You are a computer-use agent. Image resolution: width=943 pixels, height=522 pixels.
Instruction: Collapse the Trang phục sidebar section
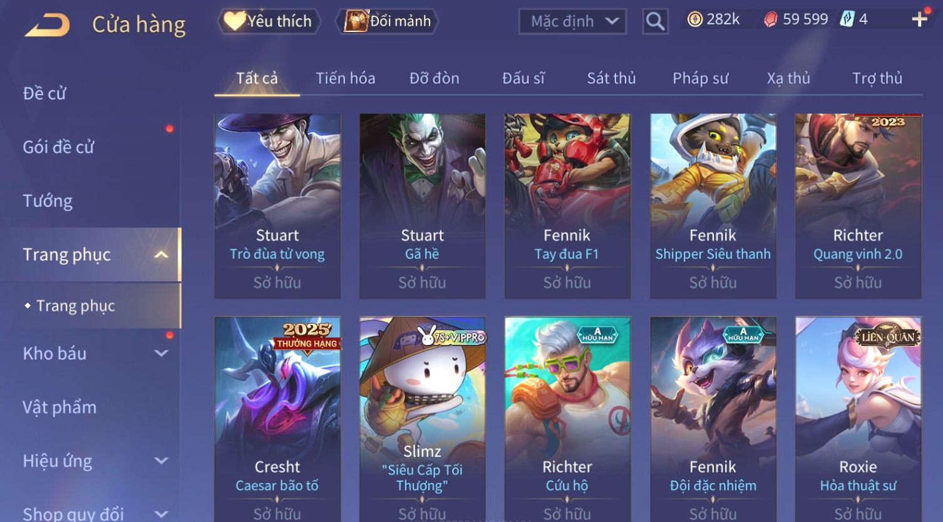(162, 254)
